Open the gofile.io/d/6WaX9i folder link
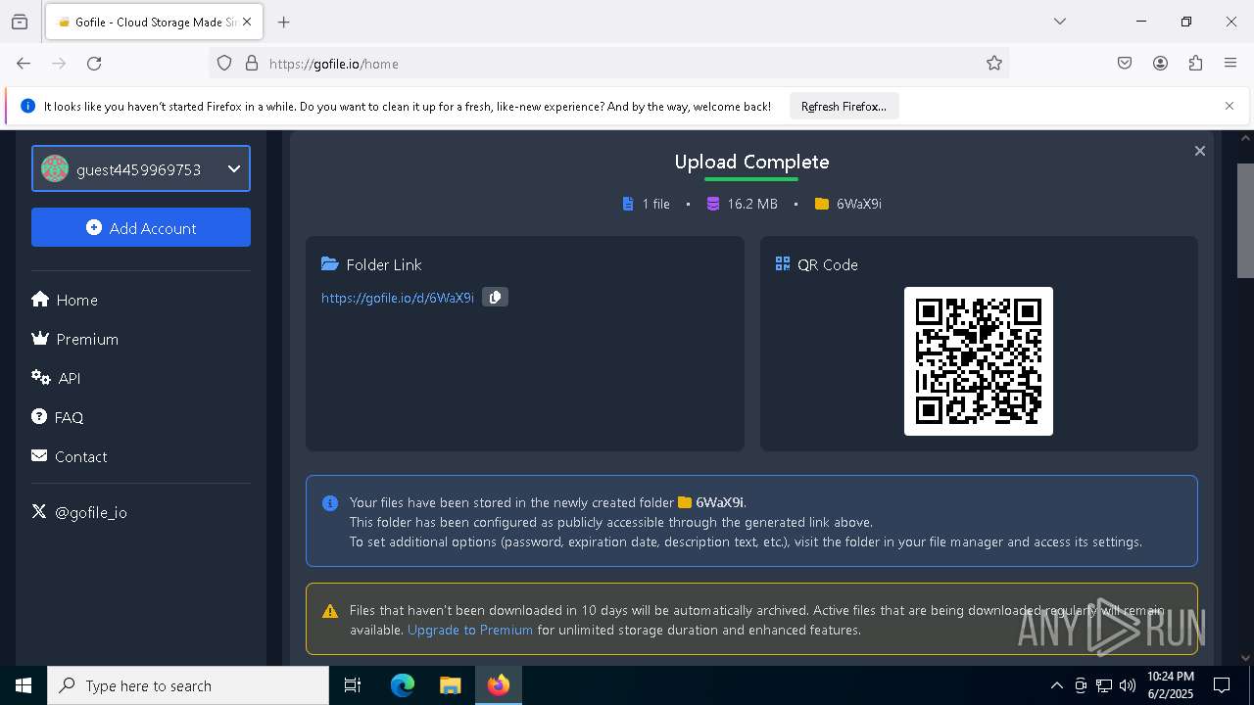Screen dimensions: 1254x705 point(397,298)
